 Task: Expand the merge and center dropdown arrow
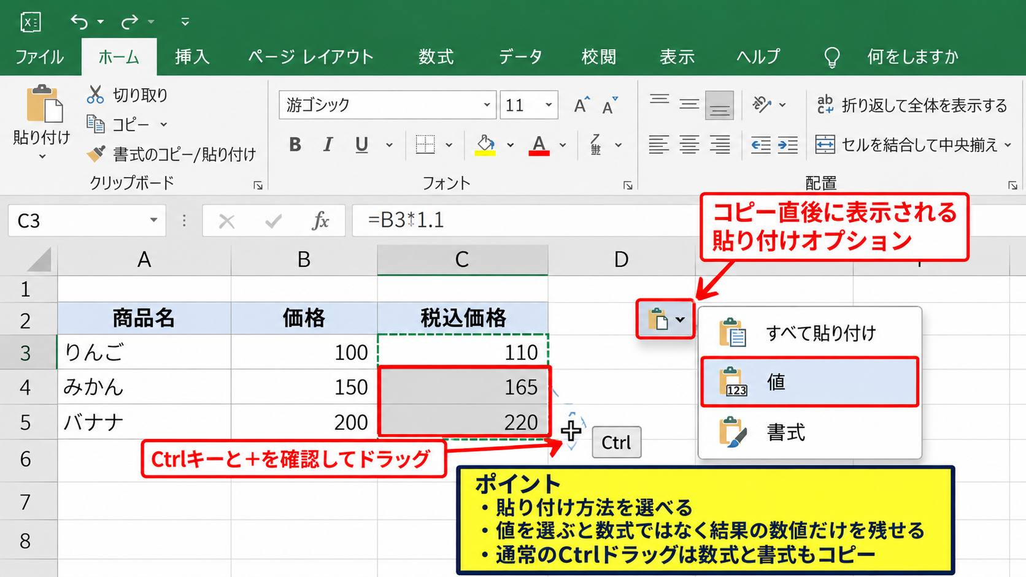coord(1008,145)
